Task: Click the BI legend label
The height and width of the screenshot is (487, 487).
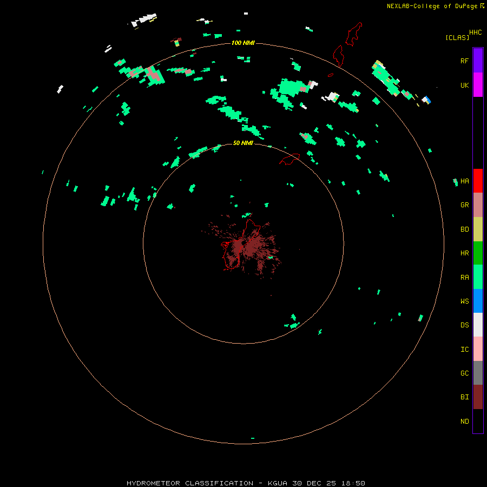Action: (464, 397)
